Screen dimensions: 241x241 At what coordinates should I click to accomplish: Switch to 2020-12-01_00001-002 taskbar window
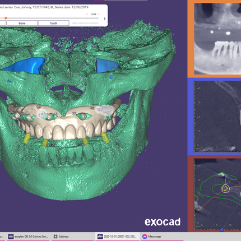[117, 237]
